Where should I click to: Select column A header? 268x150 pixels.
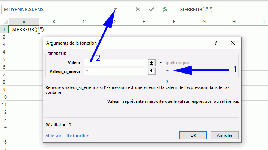pos(24,22)
